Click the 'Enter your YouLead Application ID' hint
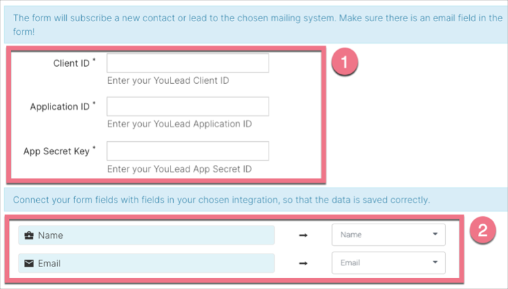This screenshot has width=508, height=289. [179, 124]
